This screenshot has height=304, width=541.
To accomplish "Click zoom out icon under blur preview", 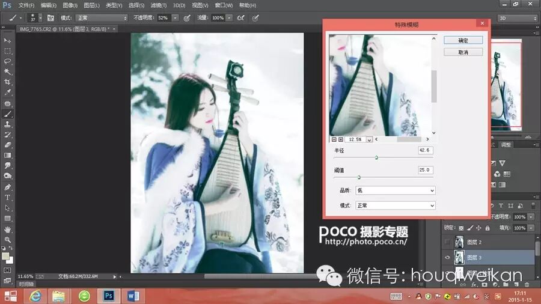I will tap(334, 139).
